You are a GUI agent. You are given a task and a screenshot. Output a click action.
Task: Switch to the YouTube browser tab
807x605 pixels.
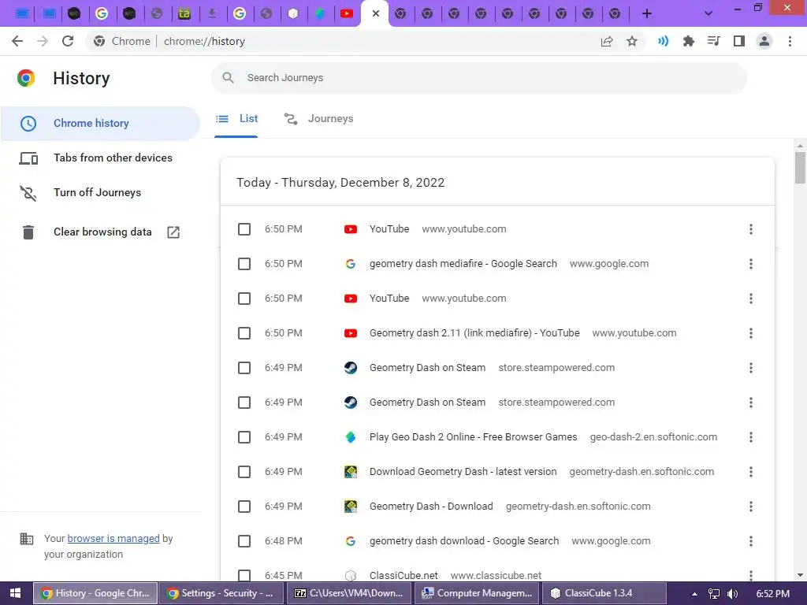click(x=347, y=14)
